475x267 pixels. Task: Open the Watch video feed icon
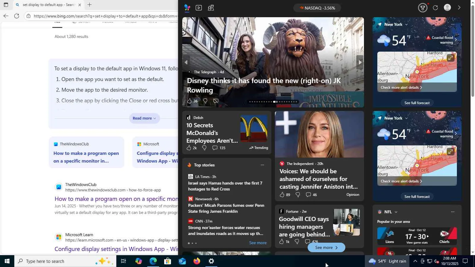tap(199, 8)
